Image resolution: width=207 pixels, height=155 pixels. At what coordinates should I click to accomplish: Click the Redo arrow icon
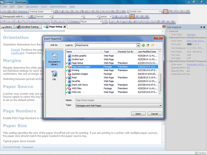[98, 12]
